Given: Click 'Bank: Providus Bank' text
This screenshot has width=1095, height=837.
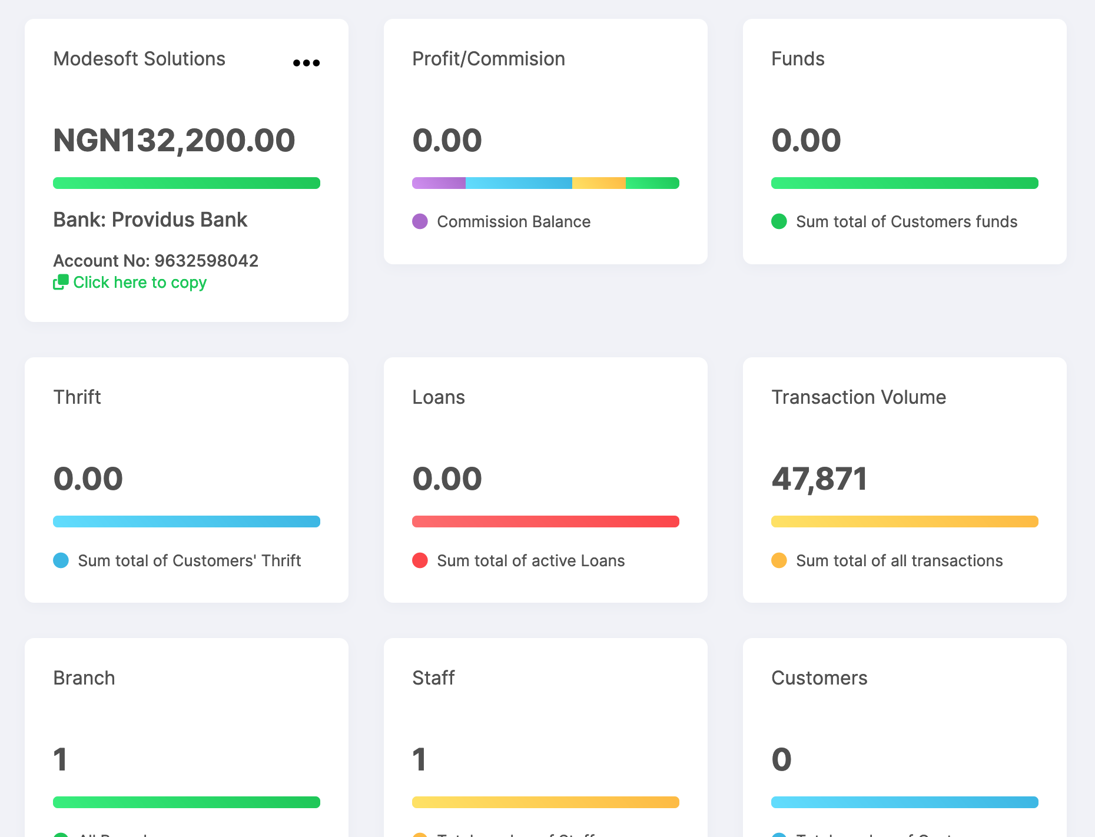Looking at the screenshot, I should 150,220.
